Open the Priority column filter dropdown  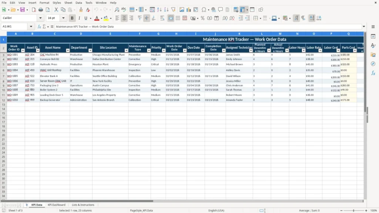coord(164,50)
